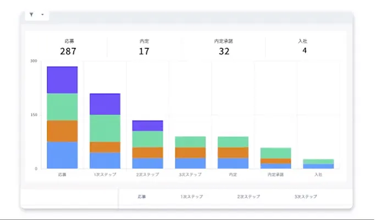Open the dropdown arrow beside the filter icon
This screenshot has height=220, width=376.
click(x=42, y=15)
